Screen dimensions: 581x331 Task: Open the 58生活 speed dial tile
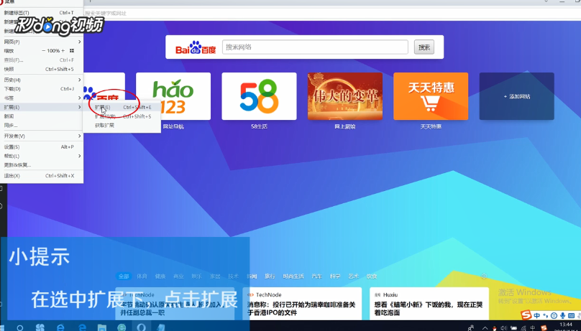[x=259, y=96]
